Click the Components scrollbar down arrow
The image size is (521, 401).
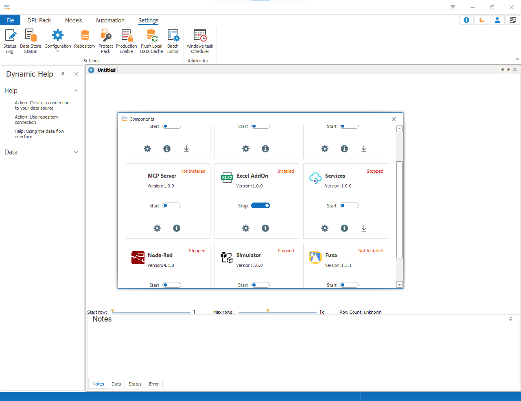[399, 285]
